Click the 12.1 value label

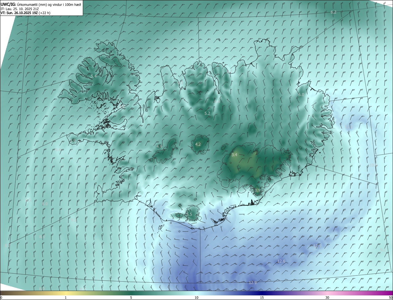point(317,246)
